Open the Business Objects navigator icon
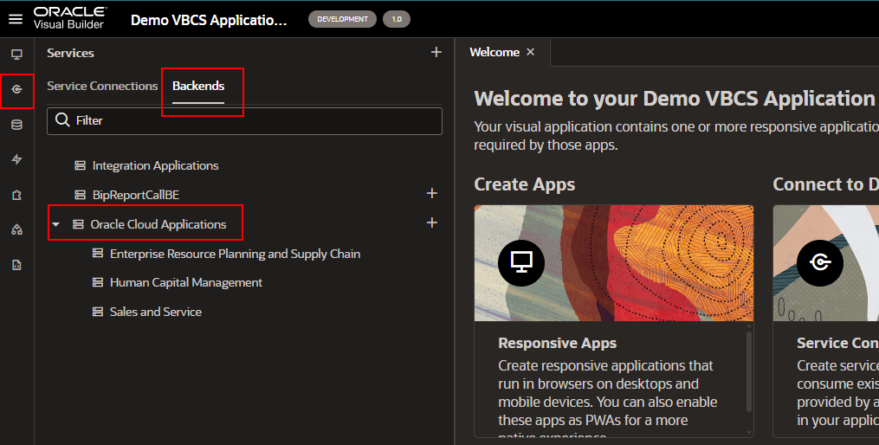This screenshot has width=879, height=445. click(16, 125)
